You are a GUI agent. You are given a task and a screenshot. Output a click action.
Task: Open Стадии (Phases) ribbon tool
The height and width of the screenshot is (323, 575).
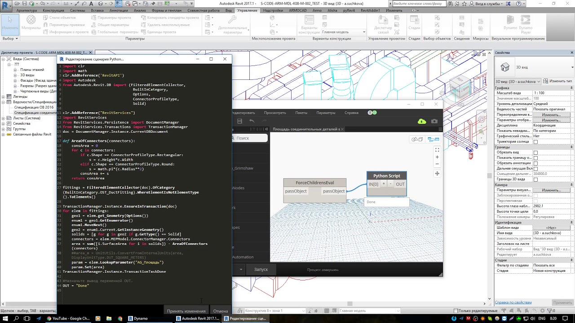click(414, 22)
